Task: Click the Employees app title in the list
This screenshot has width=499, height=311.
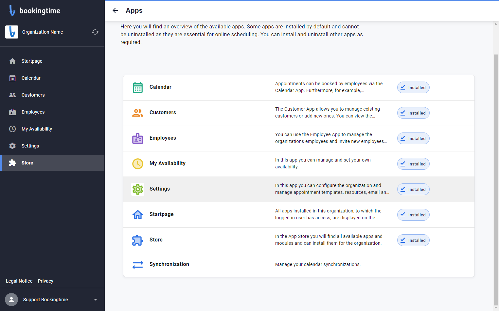Action: 163,138
